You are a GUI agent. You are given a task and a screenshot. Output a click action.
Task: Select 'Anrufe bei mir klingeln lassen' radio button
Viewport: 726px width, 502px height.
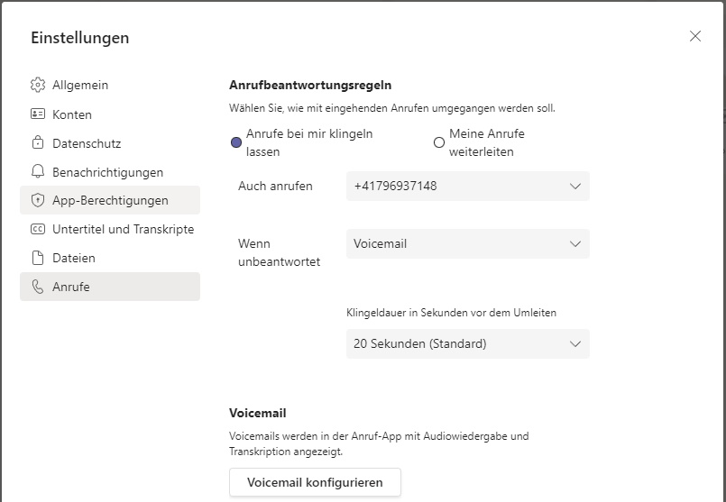[x=236, y=142]
